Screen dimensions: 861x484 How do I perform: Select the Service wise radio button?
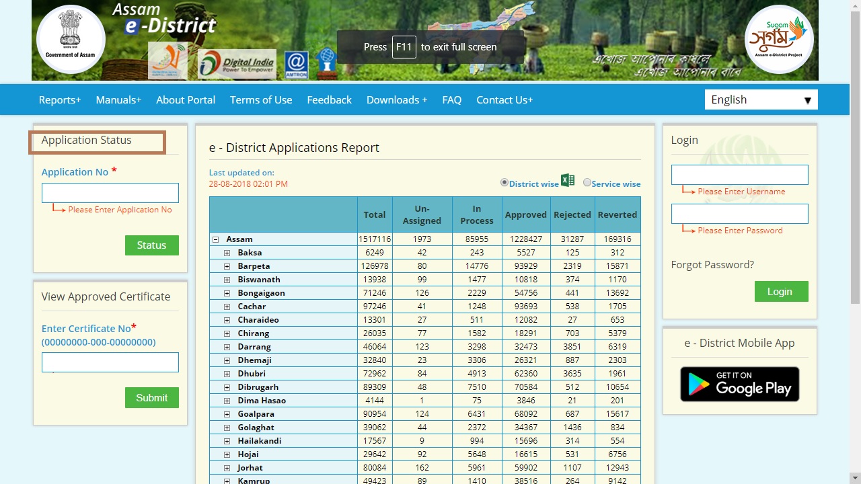[x=587, y=182]
